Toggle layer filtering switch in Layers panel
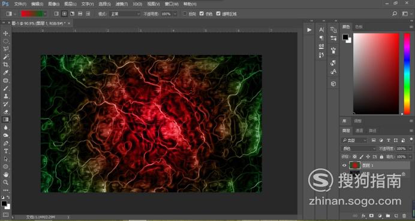Viewport: 415px width, 221px height. pos(411,139)
